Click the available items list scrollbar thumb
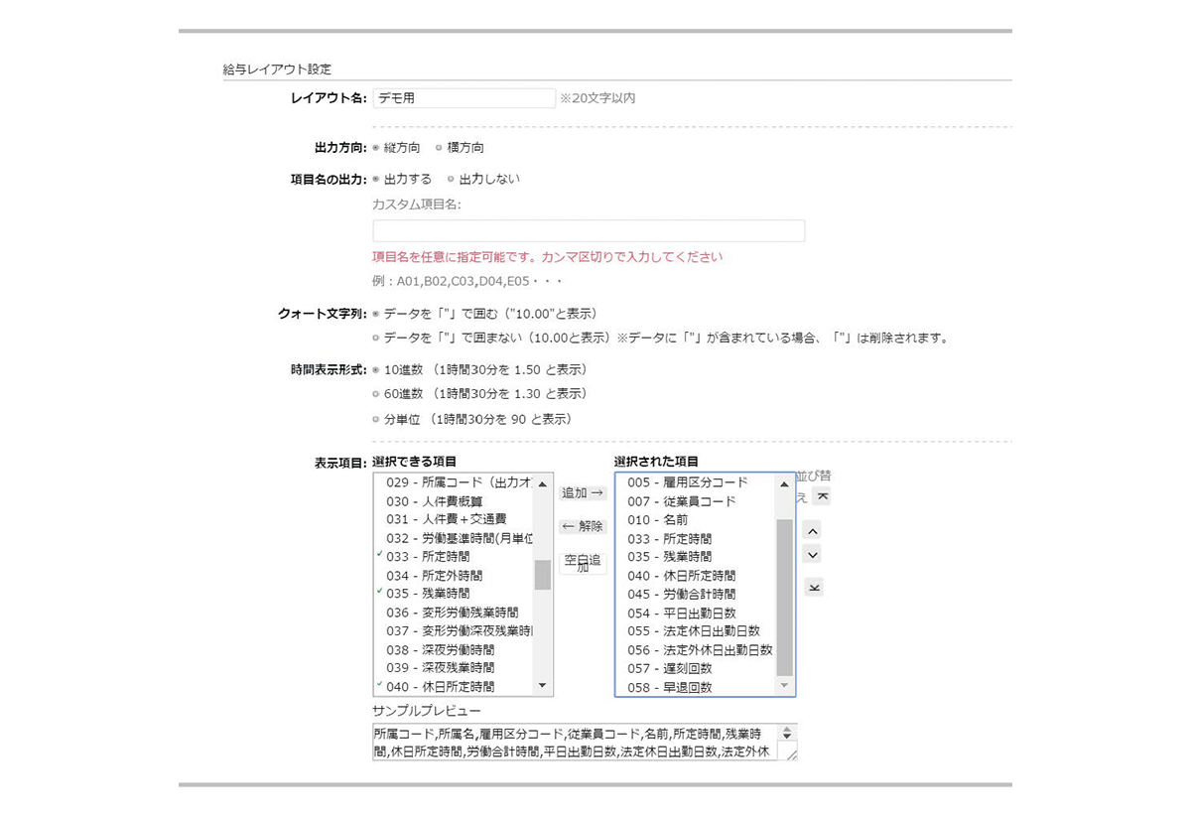The width and height of the screenshot is (1191, 820). click(x=542, y=575)
